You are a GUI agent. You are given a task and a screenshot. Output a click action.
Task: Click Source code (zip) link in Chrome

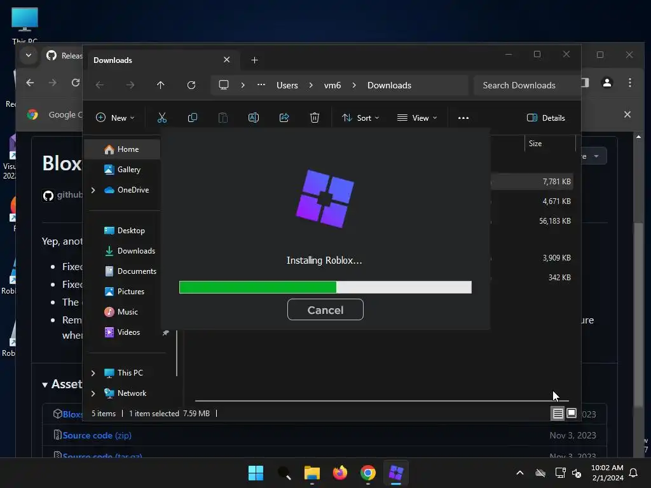[97, 435]
